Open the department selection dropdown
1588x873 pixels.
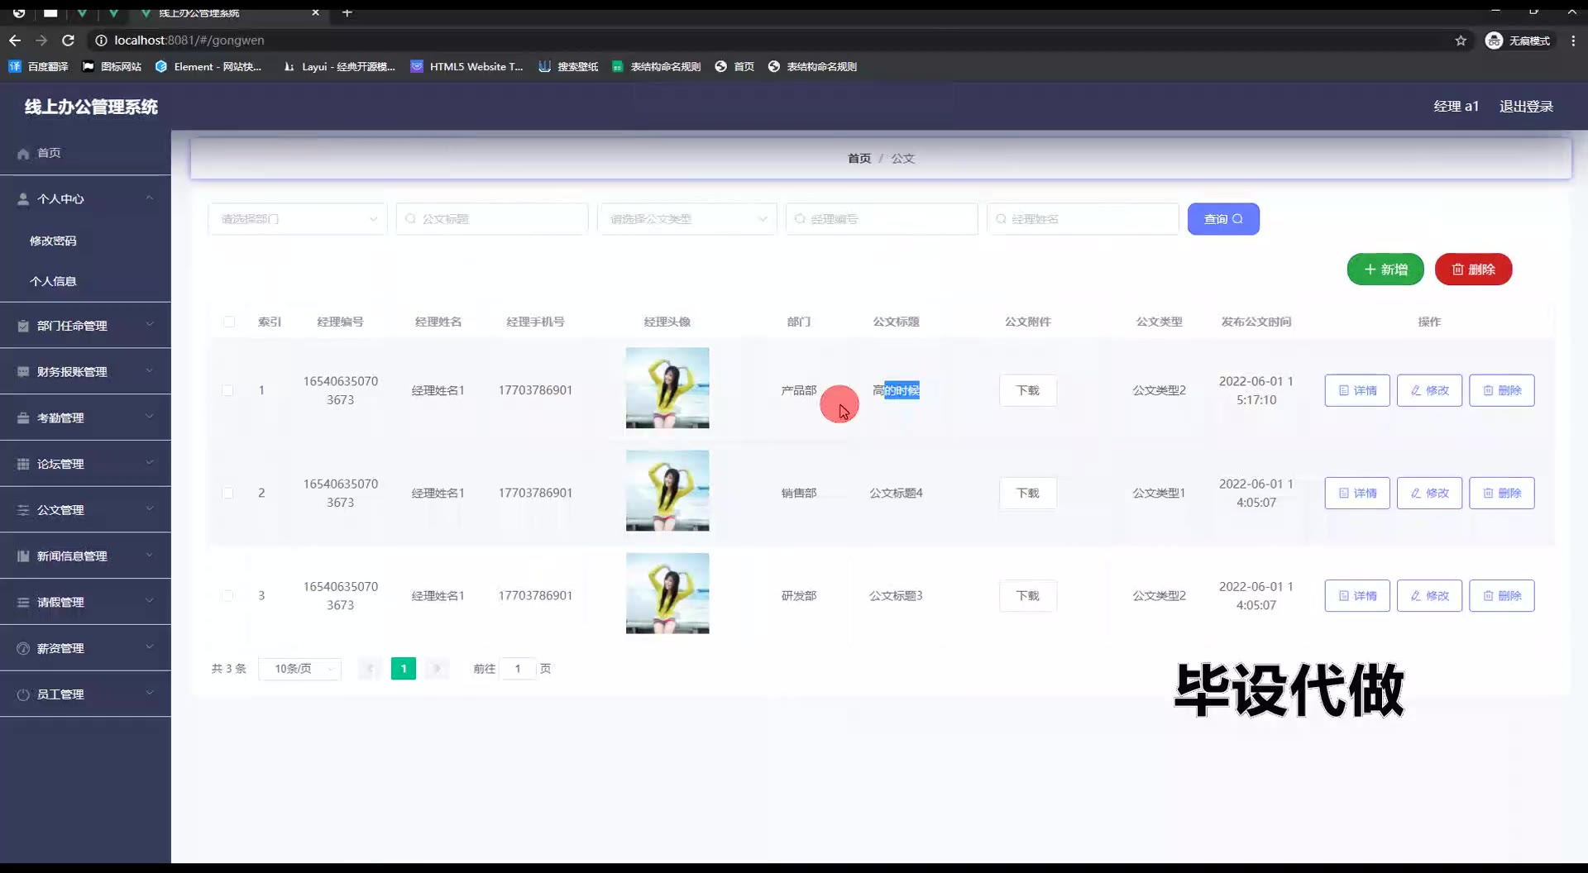pos(297,219)
